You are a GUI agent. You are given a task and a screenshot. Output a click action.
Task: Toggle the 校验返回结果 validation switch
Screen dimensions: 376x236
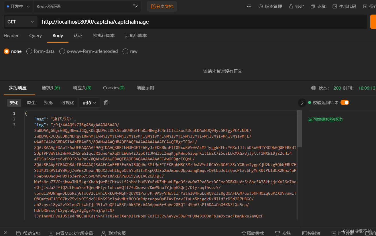pyautogui.click(x=344, y=102)
